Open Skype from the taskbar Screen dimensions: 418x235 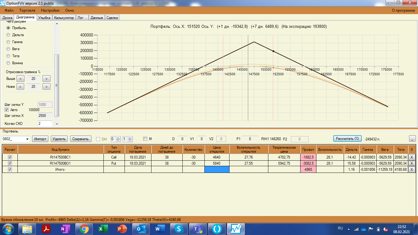(178, 229)
